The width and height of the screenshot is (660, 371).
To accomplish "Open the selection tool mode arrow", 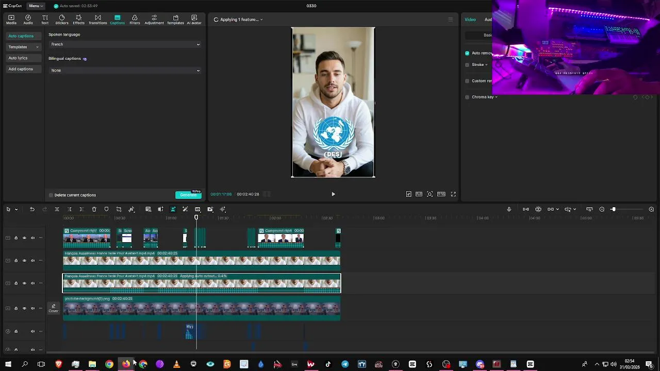I will click(x=16, y=209).
